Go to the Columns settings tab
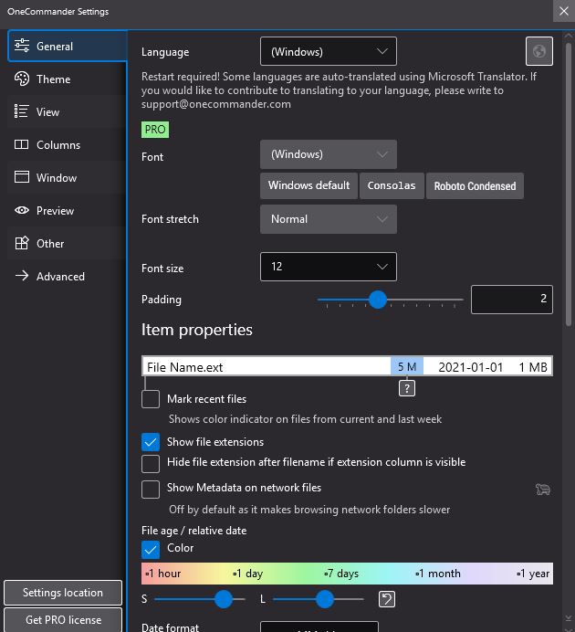 pyautogui.click(x=67, y=144)
